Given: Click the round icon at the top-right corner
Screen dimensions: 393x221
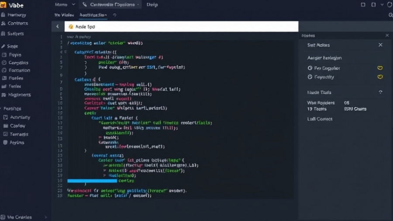Looking at the screenshot, I should click(390, 5).
